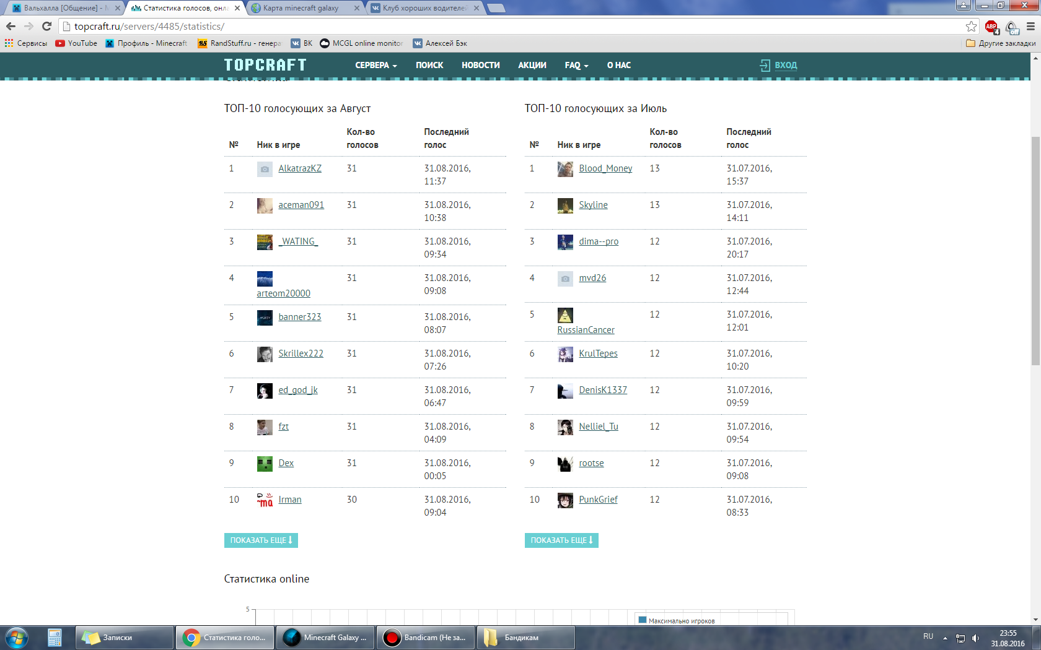The width and height of the screenshot is (1041, 650).
Task: Reload the page with the refresh icon
Action: click(x=46, y=26)
